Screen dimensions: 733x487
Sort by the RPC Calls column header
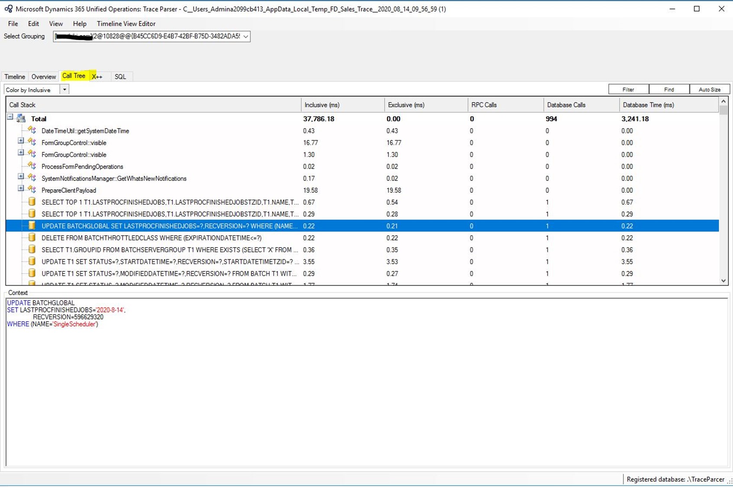tap(506, 105)
